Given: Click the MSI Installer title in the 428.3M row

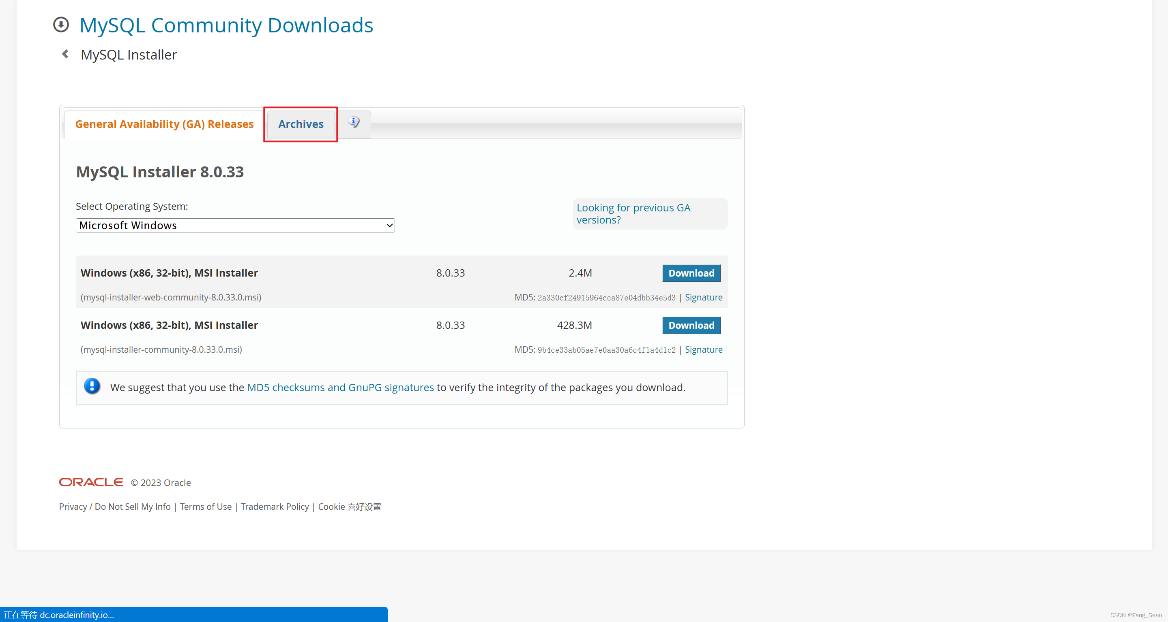Looking at the screenshot, I should 169,325.
